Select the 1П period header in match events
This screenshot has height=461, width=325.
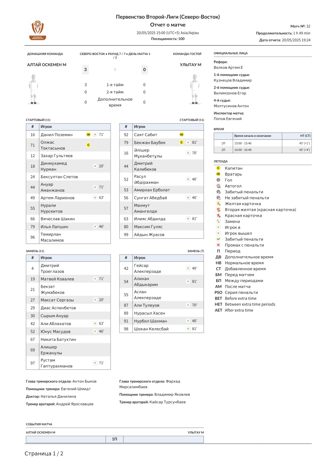coord(115,439)
